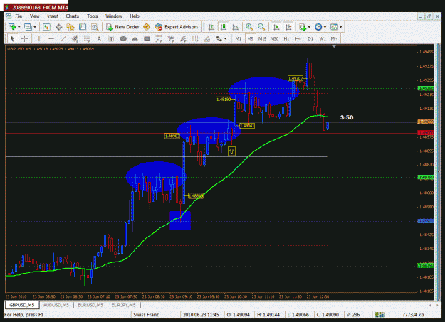Click the Expert Advisors button

pyautogui.click(x=177, y=27)
